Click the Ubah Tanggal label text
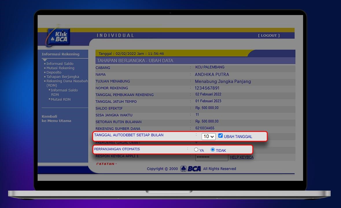 point(238,137)
